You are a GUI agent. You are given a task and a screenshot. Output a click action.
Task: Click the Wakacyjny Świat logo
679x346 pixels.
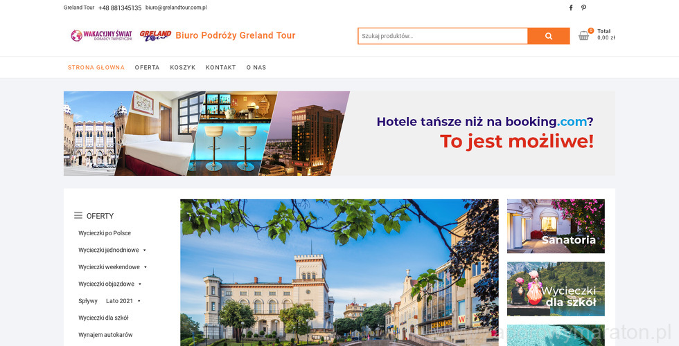pos(102,35)
